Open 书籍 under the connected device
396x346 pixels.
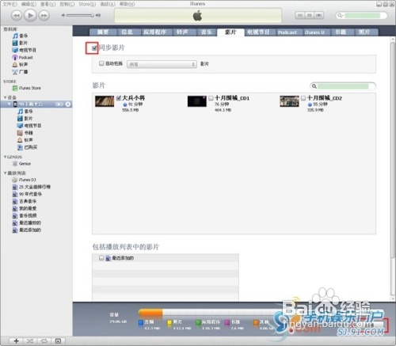click(x=25, y=133)
